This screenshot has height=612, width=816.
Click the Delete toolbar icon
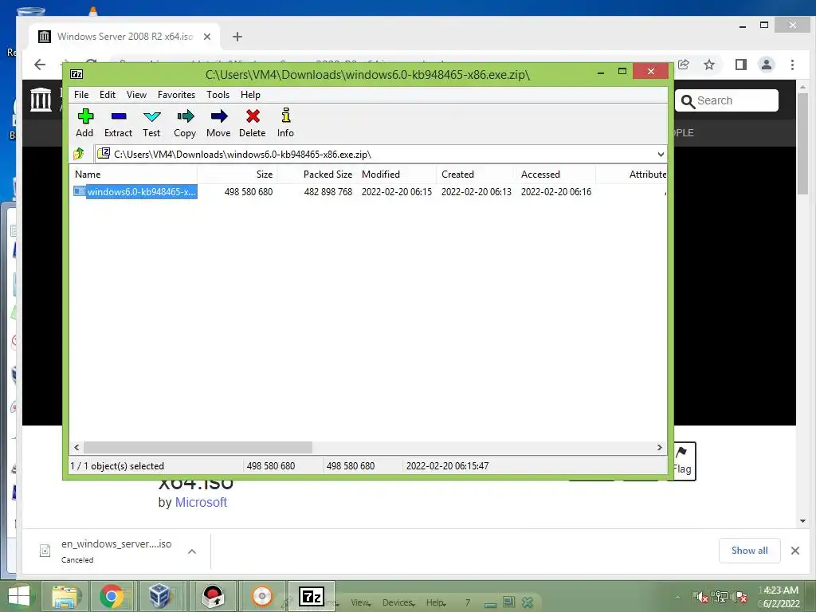click(253, 124)
